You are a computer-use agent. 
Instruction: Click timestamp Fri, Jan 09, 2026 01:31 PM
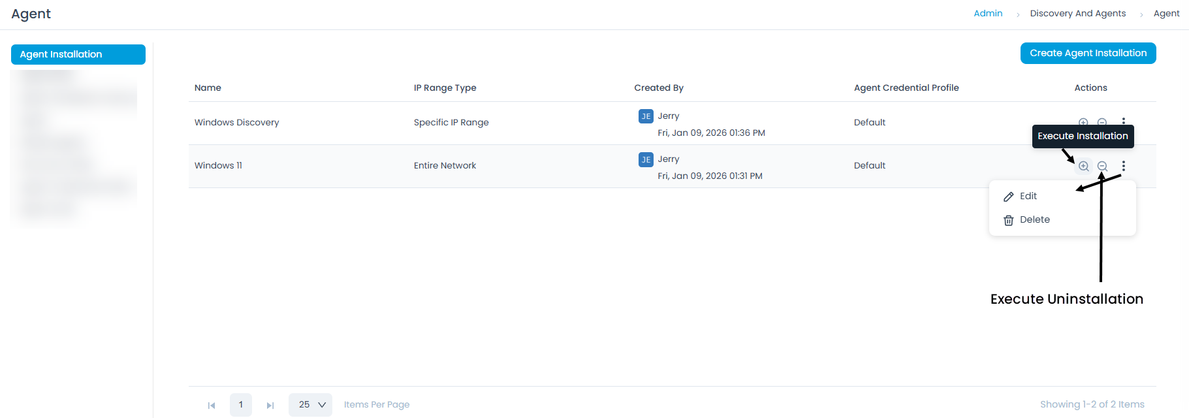click(x=710, y=176)
